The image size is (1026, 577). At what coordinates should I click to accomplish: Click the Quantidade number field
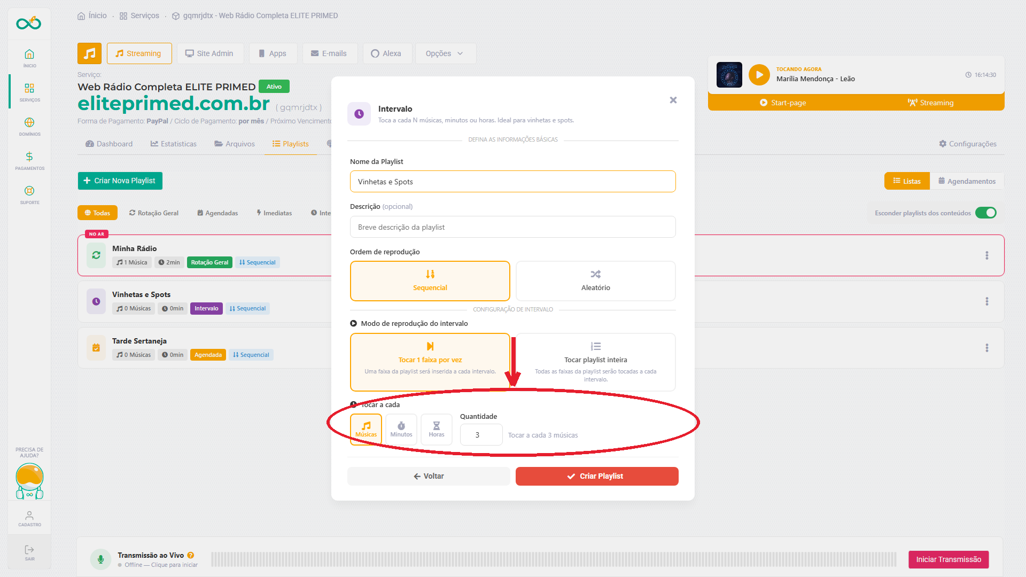tap(481, 435)
